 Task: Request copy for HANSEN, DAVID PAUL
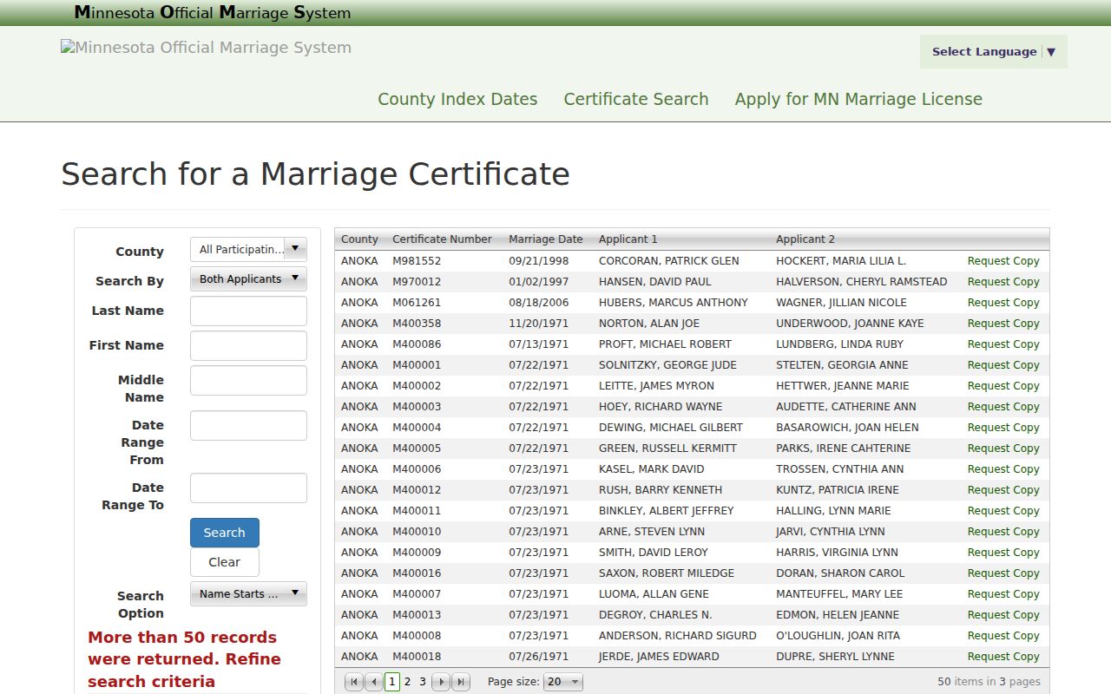pyautogui.click(x=1003, y=282)
